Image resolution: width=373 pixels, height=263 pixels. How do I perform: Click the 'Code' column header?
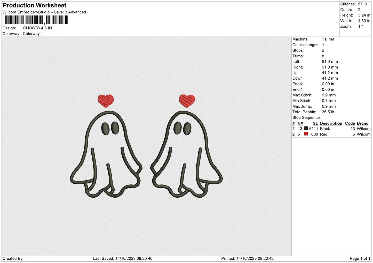coord(350,123)
